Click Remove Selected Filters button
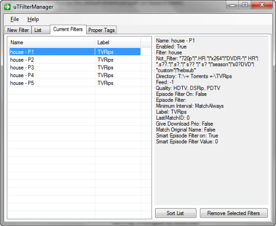276x226 pixels. coord(233,213)
